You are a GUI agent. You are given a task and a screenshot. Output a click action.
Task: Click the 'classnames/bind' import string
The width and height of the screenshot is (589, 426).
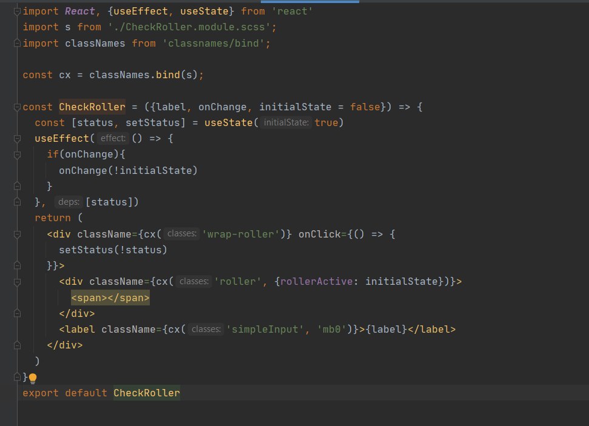pyautogui.click(x=214, y=43)
